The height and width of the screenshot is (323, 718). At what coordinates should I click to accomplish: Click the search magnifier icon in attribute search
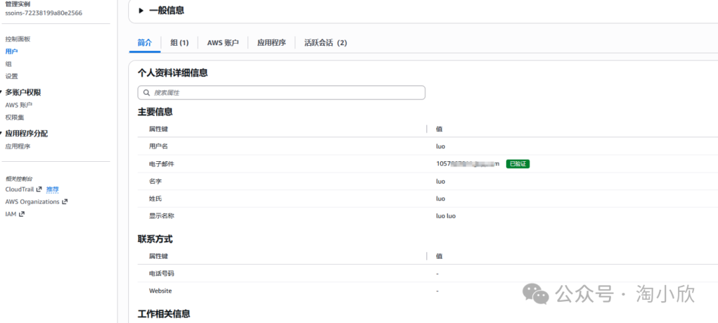coord(146,93)
